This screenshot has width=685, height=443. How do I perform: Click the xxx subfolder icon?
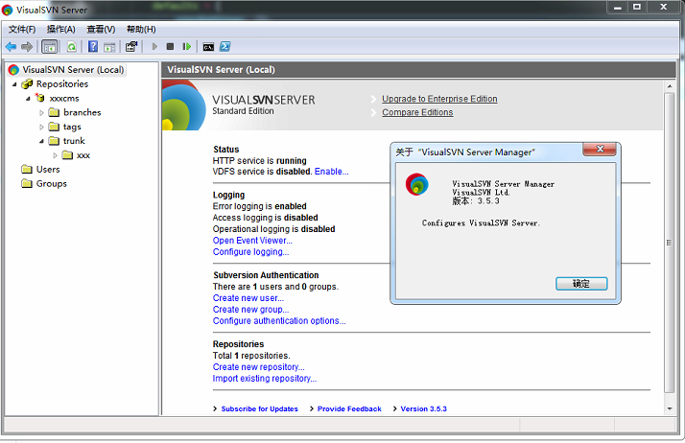(x=67, y=155)
